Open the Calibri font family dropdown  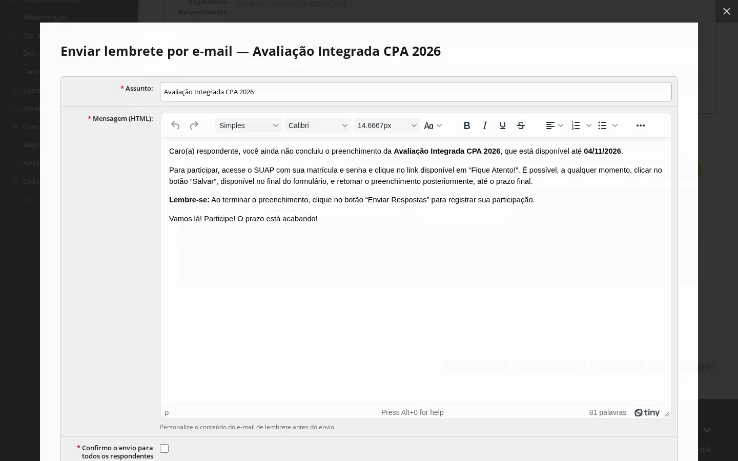(318, 125)
